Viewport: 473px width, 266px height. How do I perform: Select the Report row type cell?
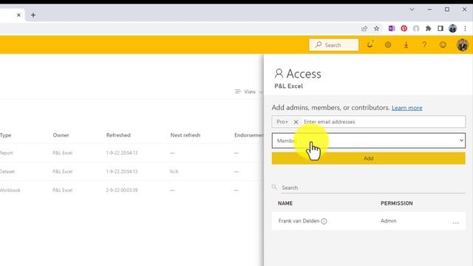tap(7, 153)
